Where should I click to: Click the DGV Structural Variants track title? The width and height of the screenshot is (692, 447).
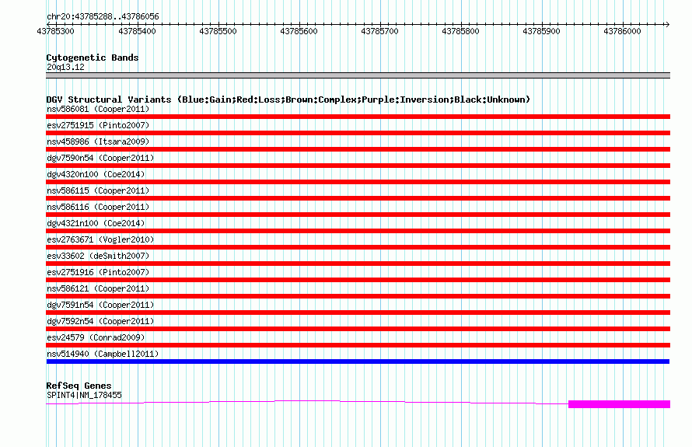(288, 100)
